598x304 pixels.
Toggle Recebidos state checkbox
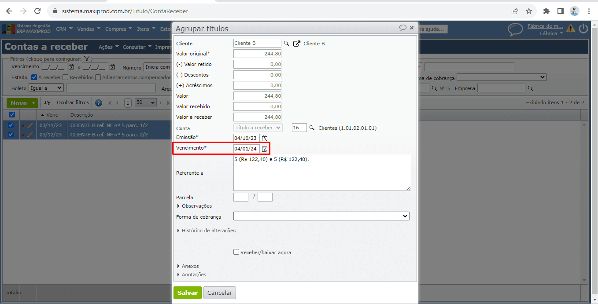[x=65, y=77]
